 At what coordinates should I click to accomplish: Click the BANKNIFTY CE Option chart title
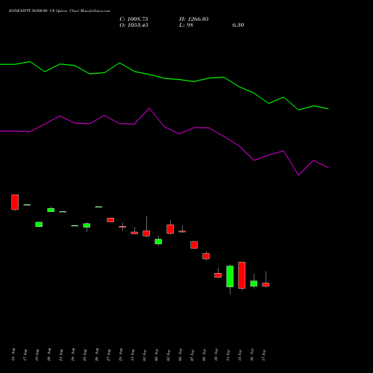(60, 11)
